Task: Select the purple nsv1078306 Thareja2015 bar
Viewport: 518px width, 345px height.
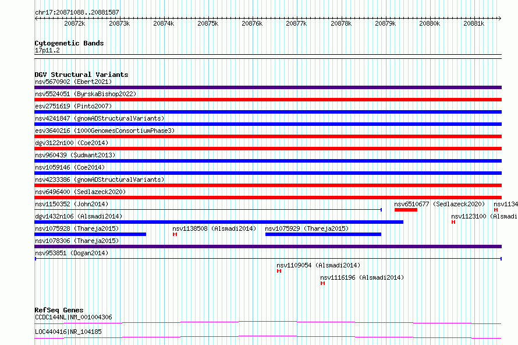Action: pyautogui.click(x=268, y=247)
